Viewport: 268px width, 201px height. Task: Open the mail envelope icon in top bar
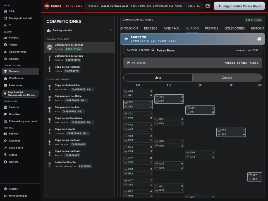(x=207, y=6)
